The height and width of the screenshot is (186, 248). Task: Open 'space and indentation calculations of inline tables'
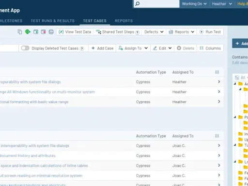click(44, 166)
